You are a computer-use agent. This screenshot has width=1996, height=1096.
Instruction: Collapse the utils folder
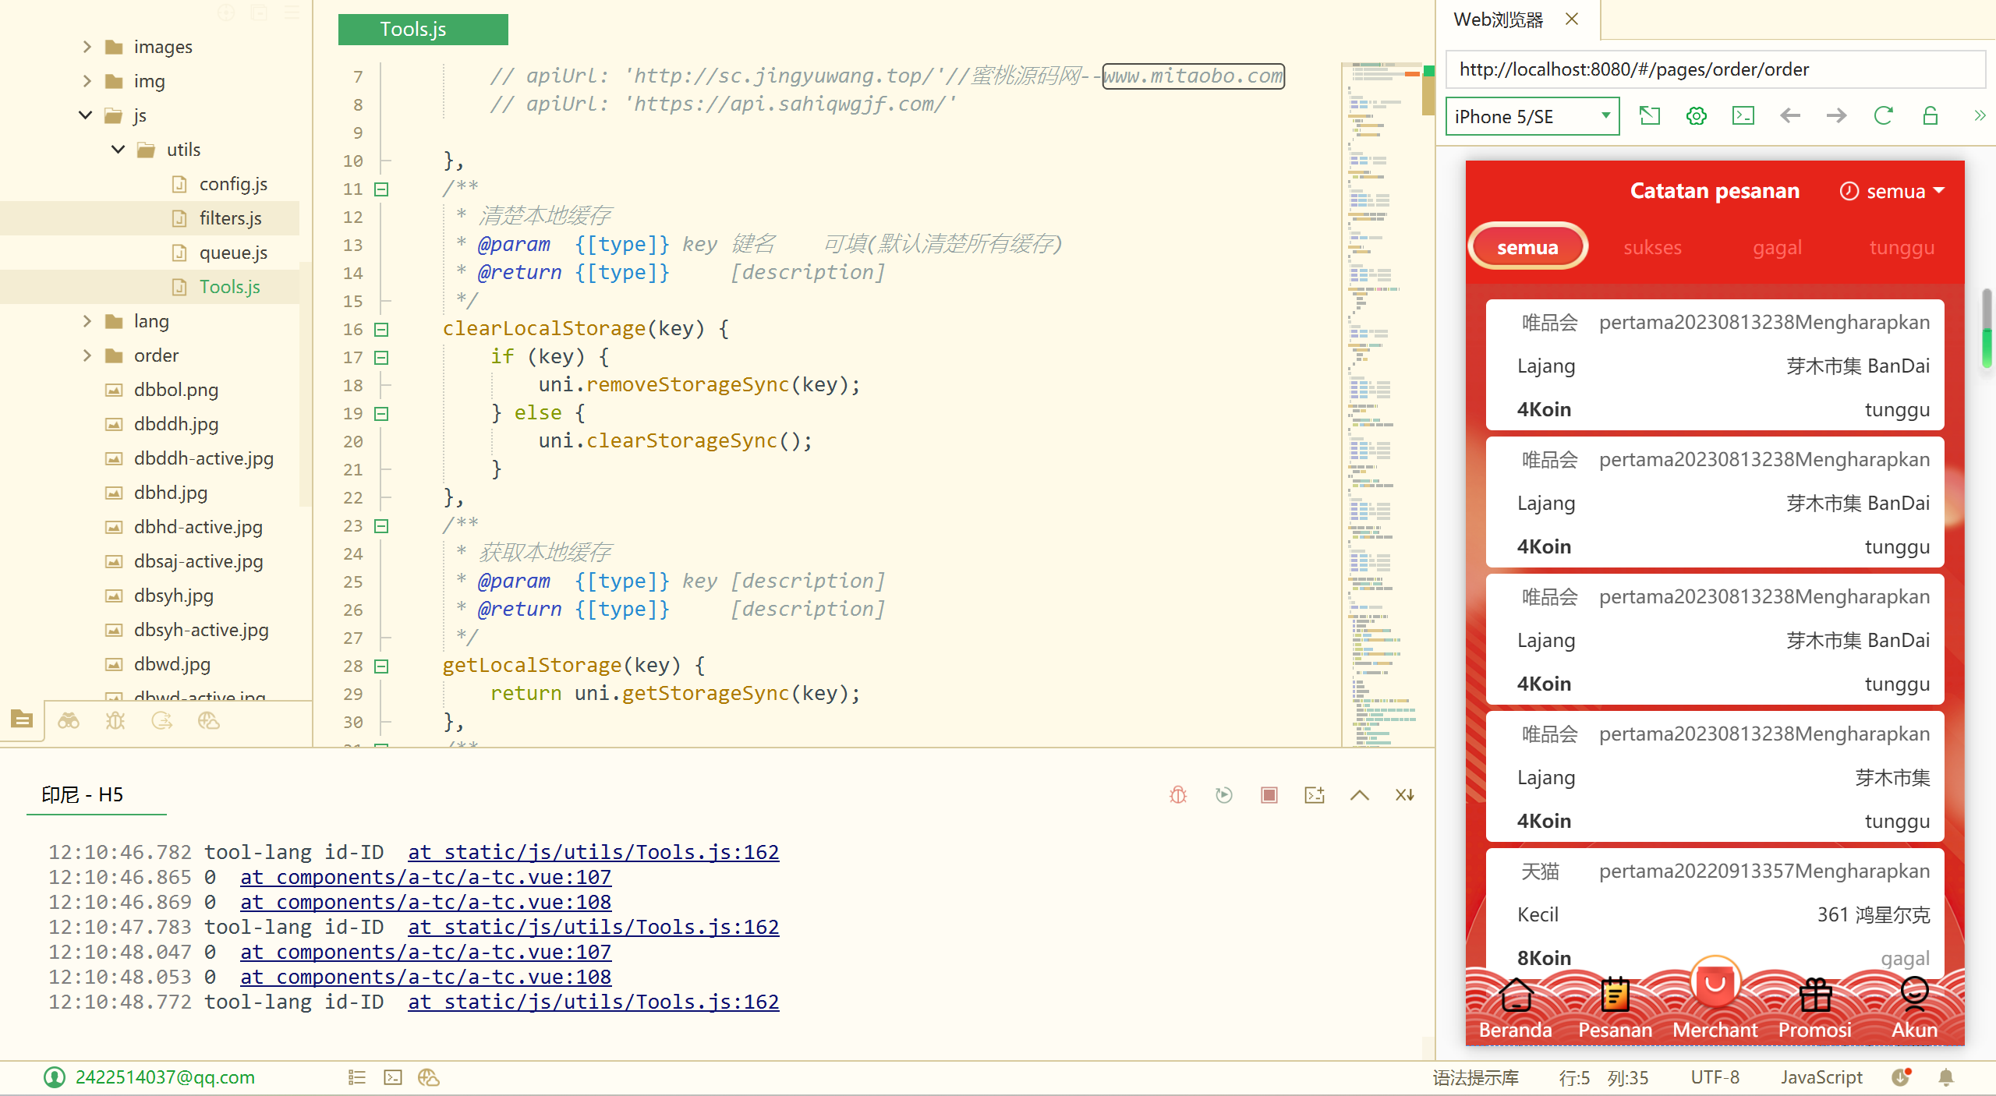point(119,150)
